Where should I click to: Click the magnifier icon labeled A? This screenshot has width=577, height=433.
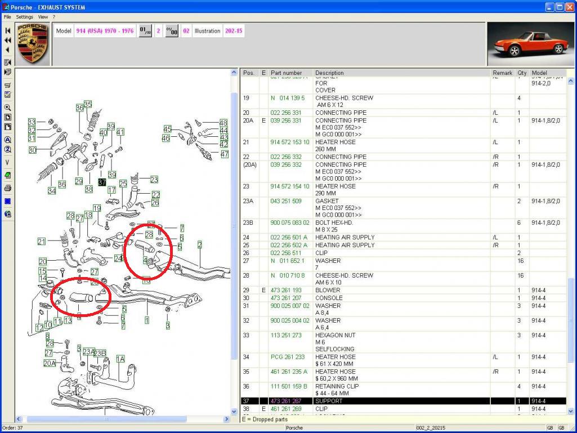(7, 140)
